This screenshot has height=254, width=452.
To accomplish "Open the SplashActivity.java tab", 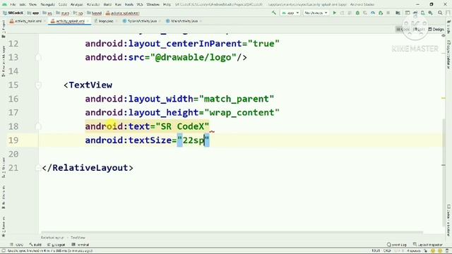I will coord(141,21).
